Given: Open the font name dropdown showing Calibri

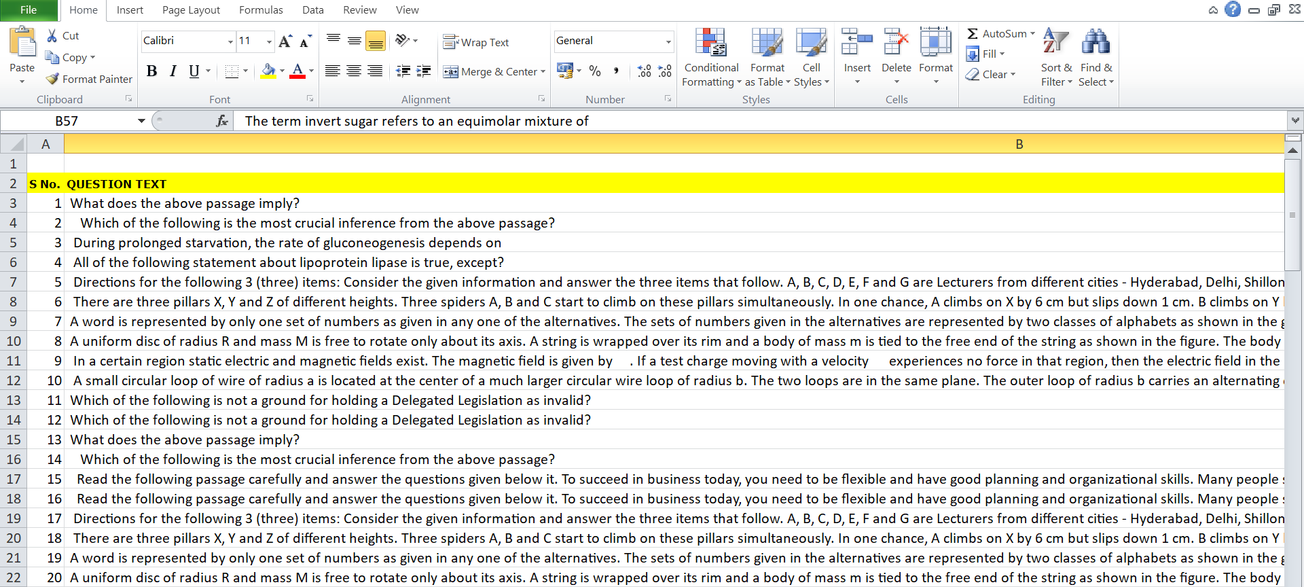Looking at the screenshot, I should pyautogui.click(x=230, y=41).
